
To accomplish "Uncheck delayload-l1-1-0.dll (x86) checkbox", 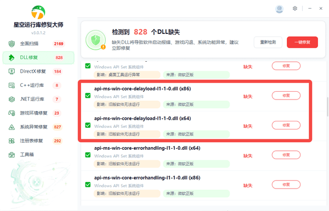I will coord(88,96).
